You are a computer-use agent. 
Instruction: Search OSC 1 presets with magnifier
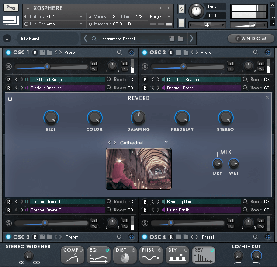(x=119, y=53)
